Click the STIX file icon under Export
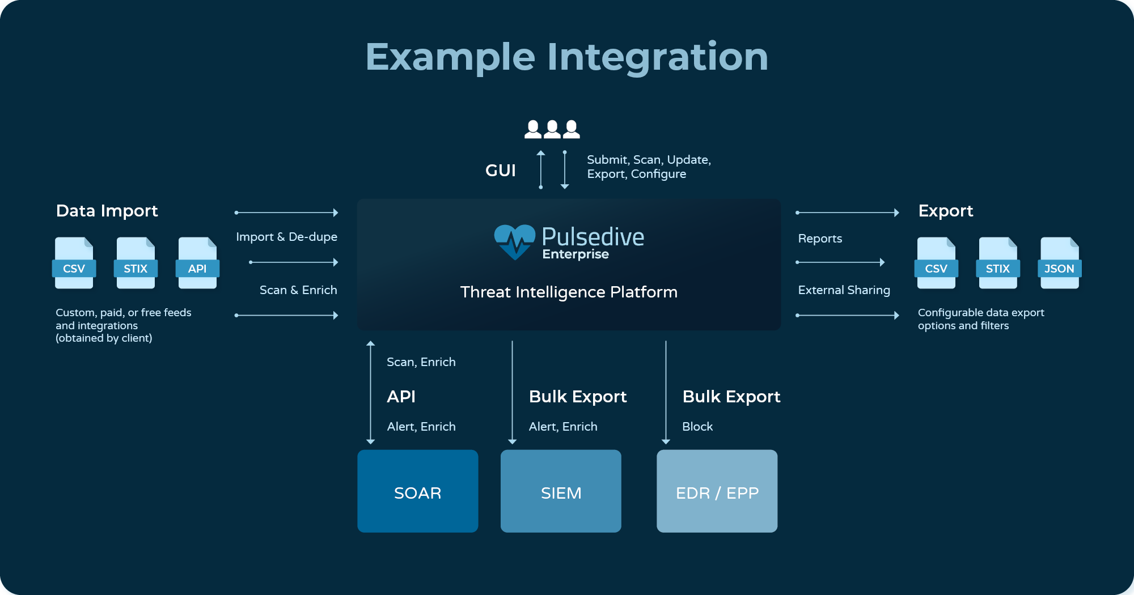This screenshot has width=1134, height=595. (998, 263)
